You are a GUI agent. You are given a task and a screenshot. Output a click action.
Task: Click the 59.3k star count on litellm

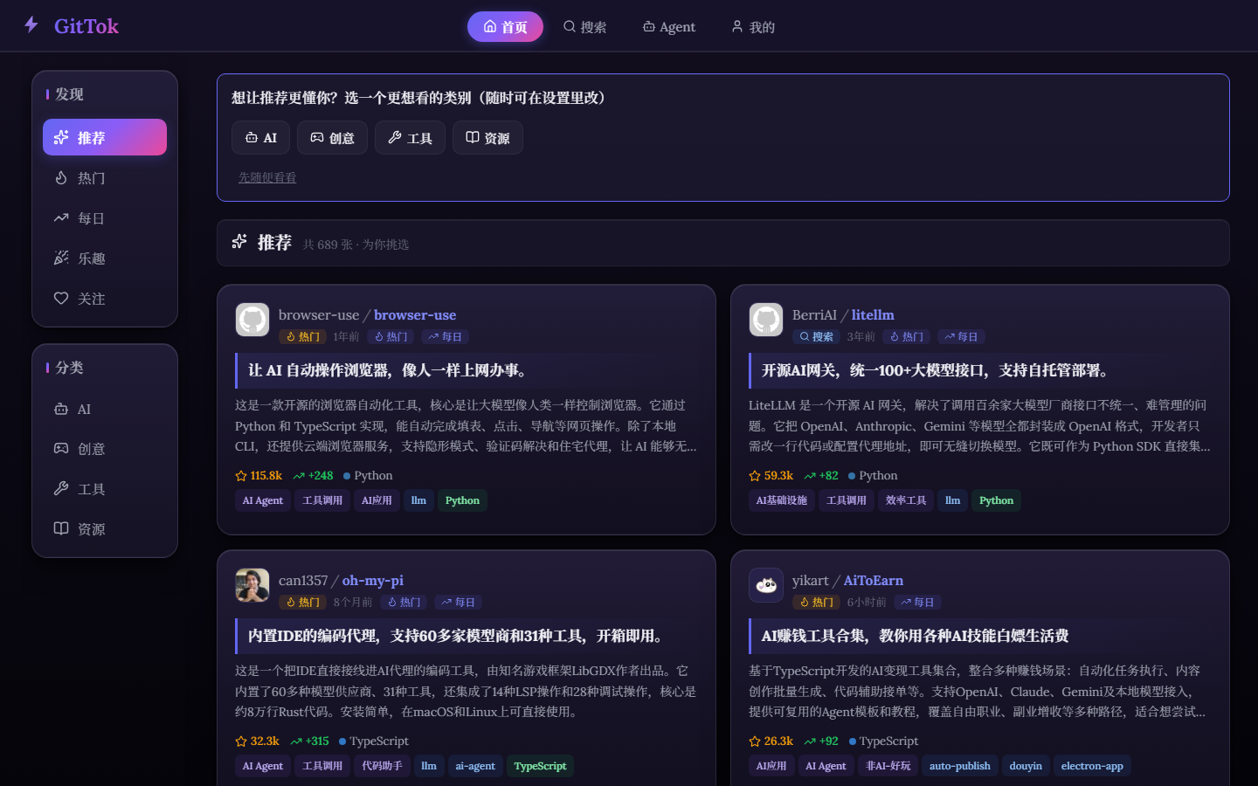point(771,475)
